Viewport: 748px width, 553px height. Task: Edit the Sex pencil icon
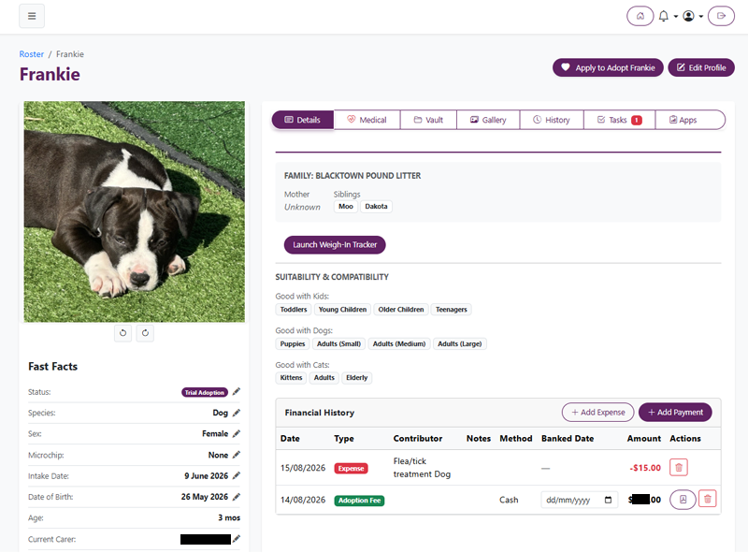tap(237, 434)
